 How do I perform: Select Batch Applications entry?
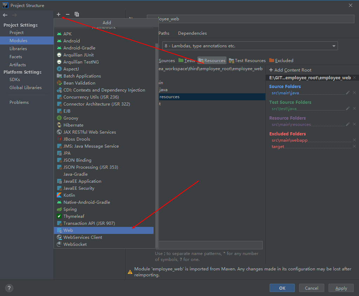click(104, 76)
